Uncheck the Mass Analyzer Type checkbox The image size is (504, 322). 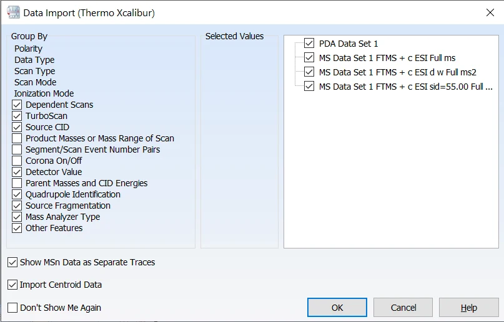[17, 217]
